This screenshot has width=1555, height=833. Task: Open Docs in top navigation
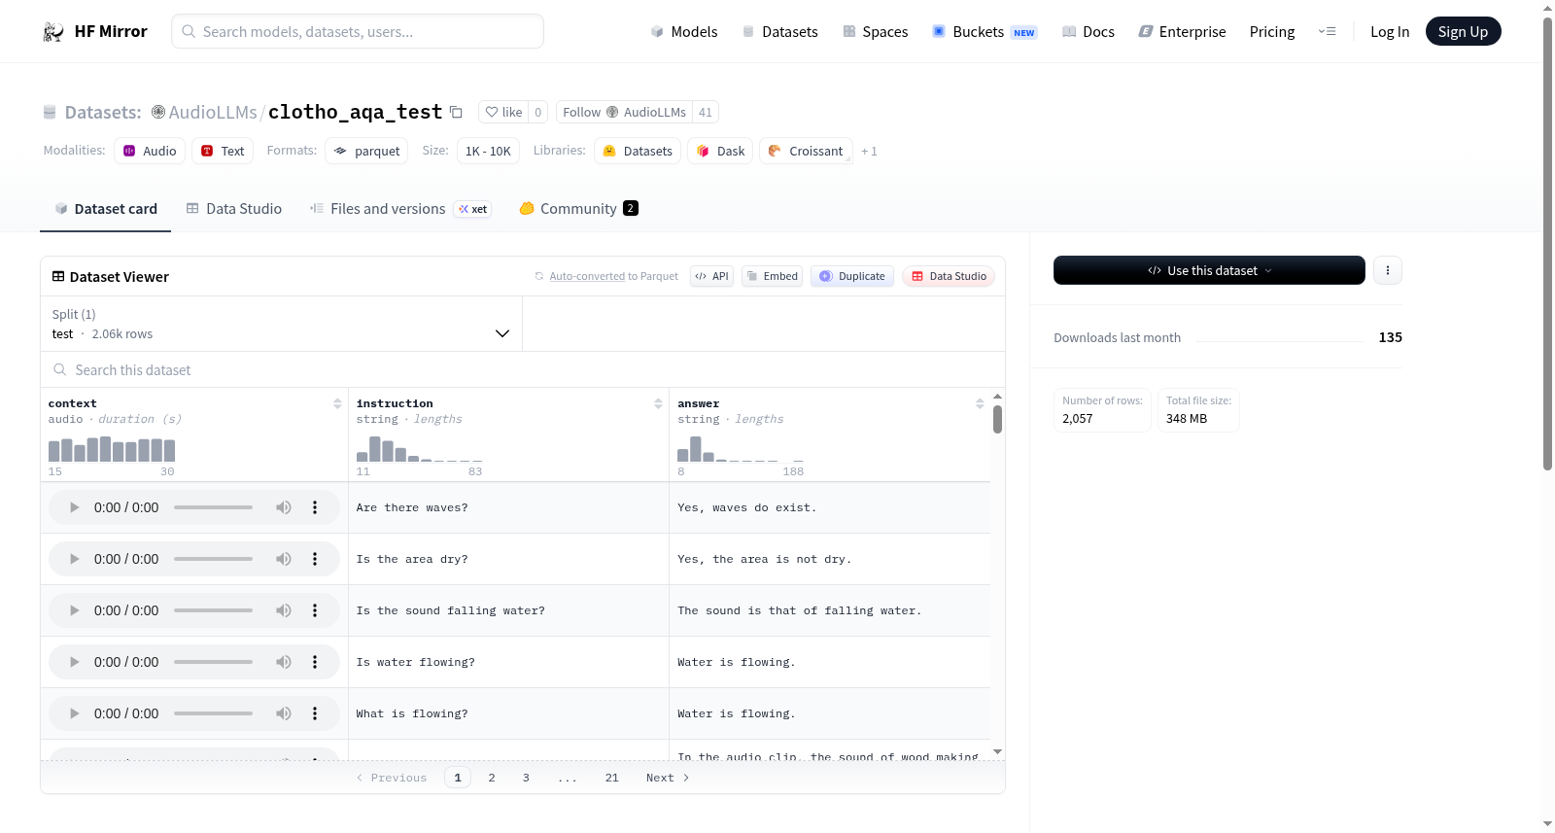(1088, 31)
